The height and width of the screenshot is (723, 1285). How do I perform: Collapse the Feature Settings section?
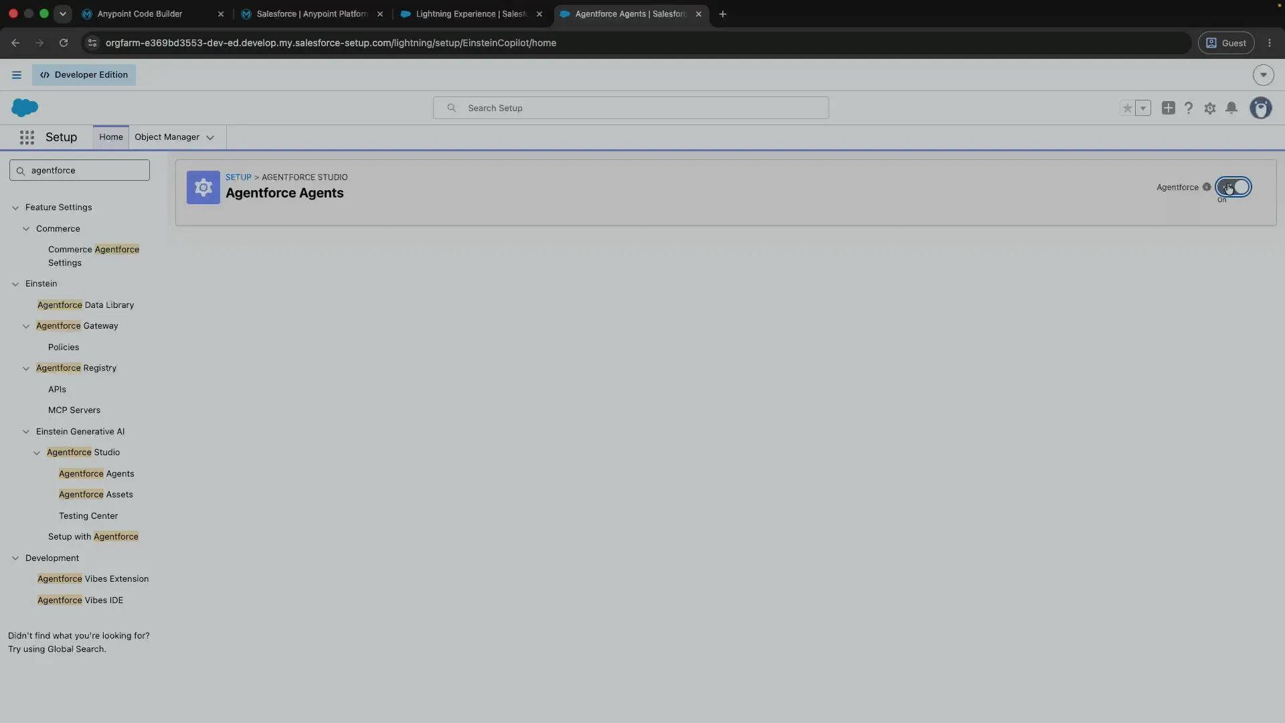tap(15, 208)
